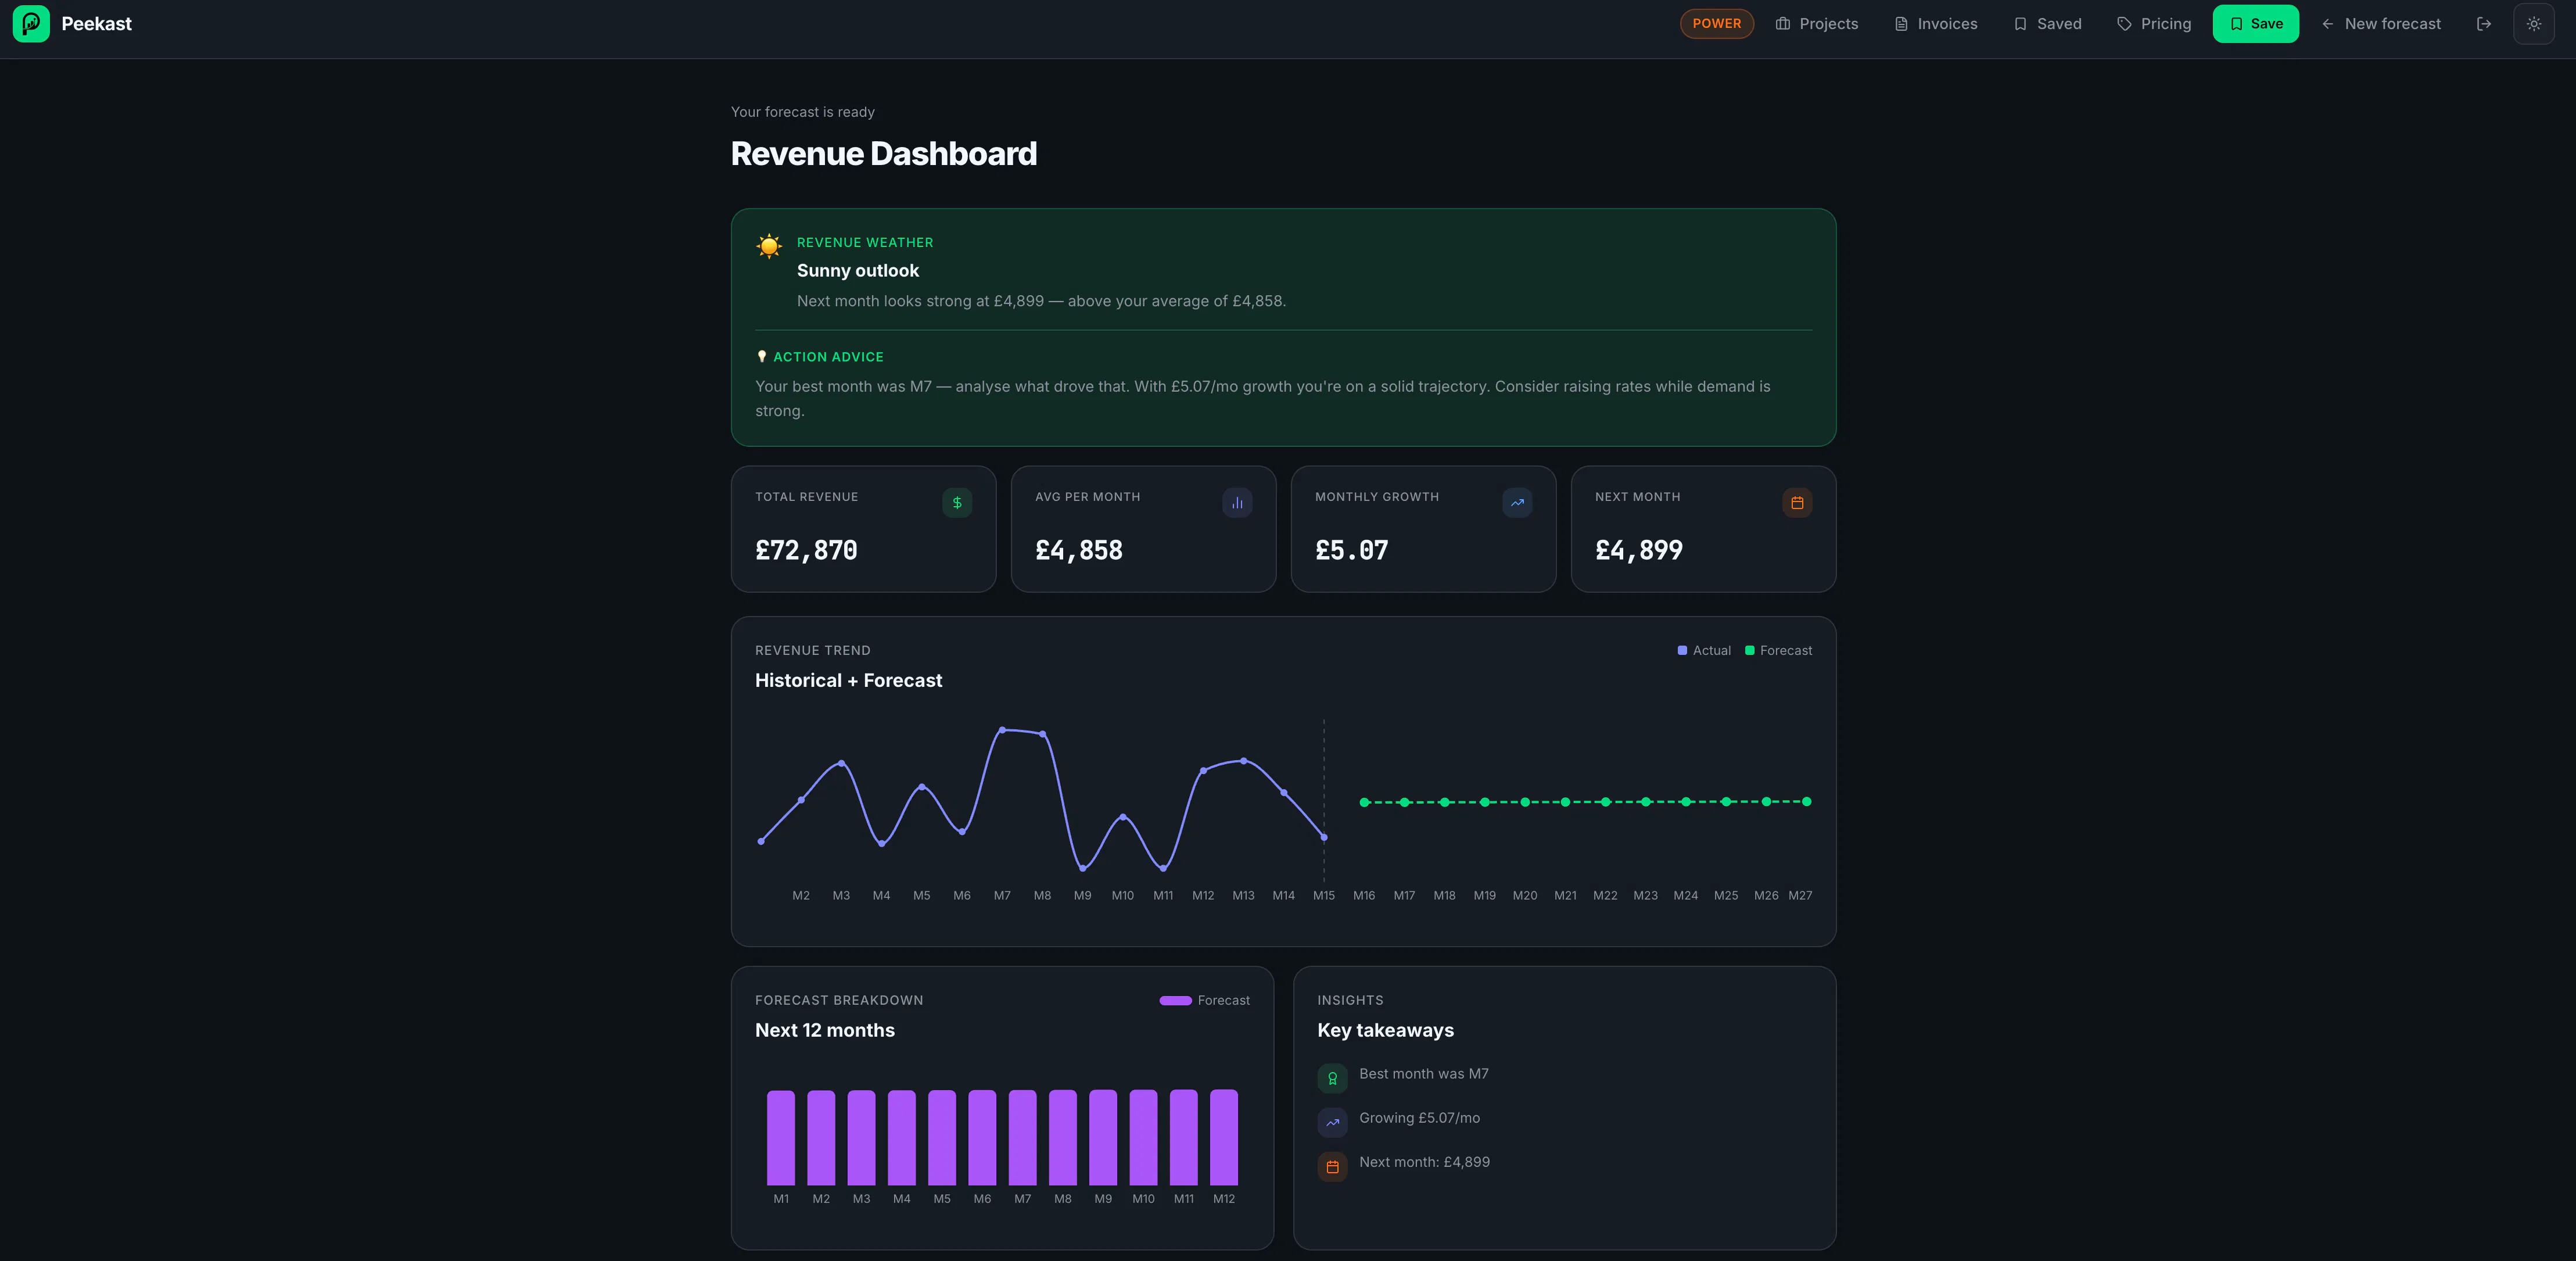Select the £4,858 average value

[1079, 550]
